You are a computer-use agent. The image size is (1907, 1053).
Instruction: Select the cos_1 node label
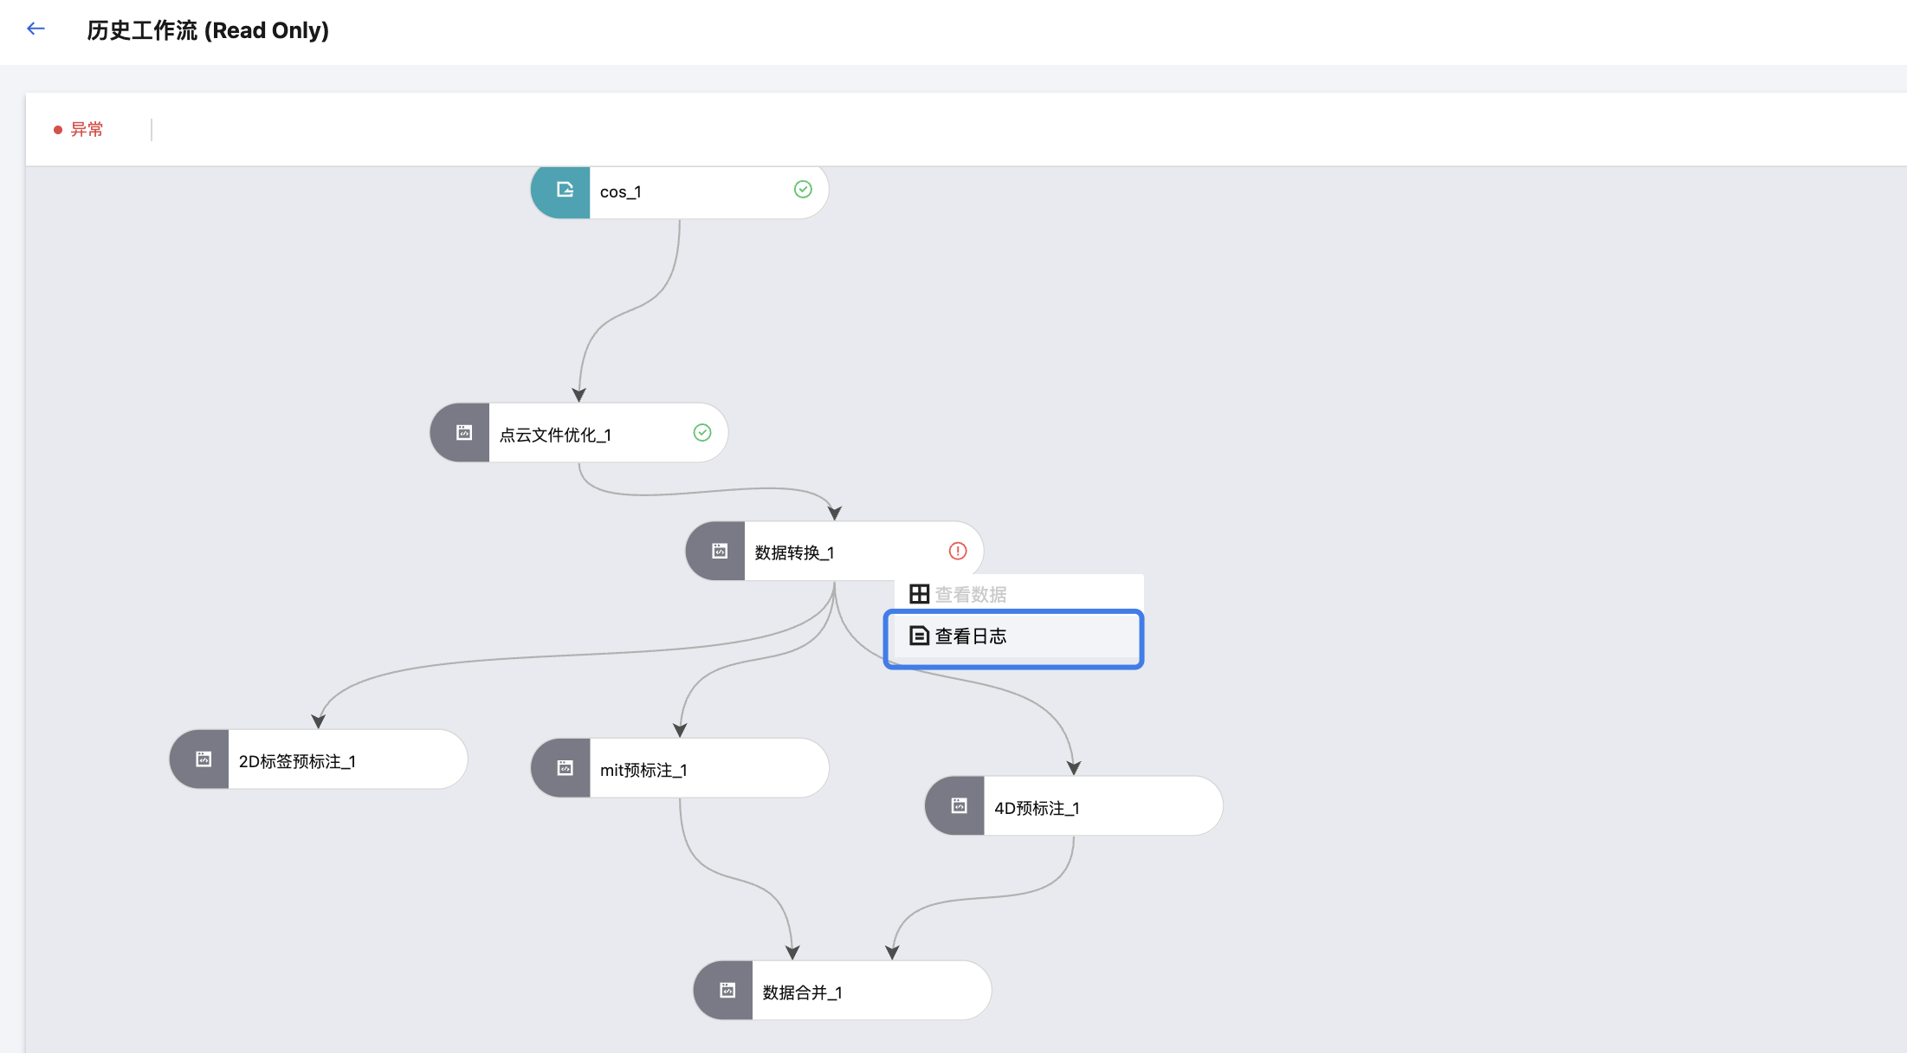(x=620, y=192)
